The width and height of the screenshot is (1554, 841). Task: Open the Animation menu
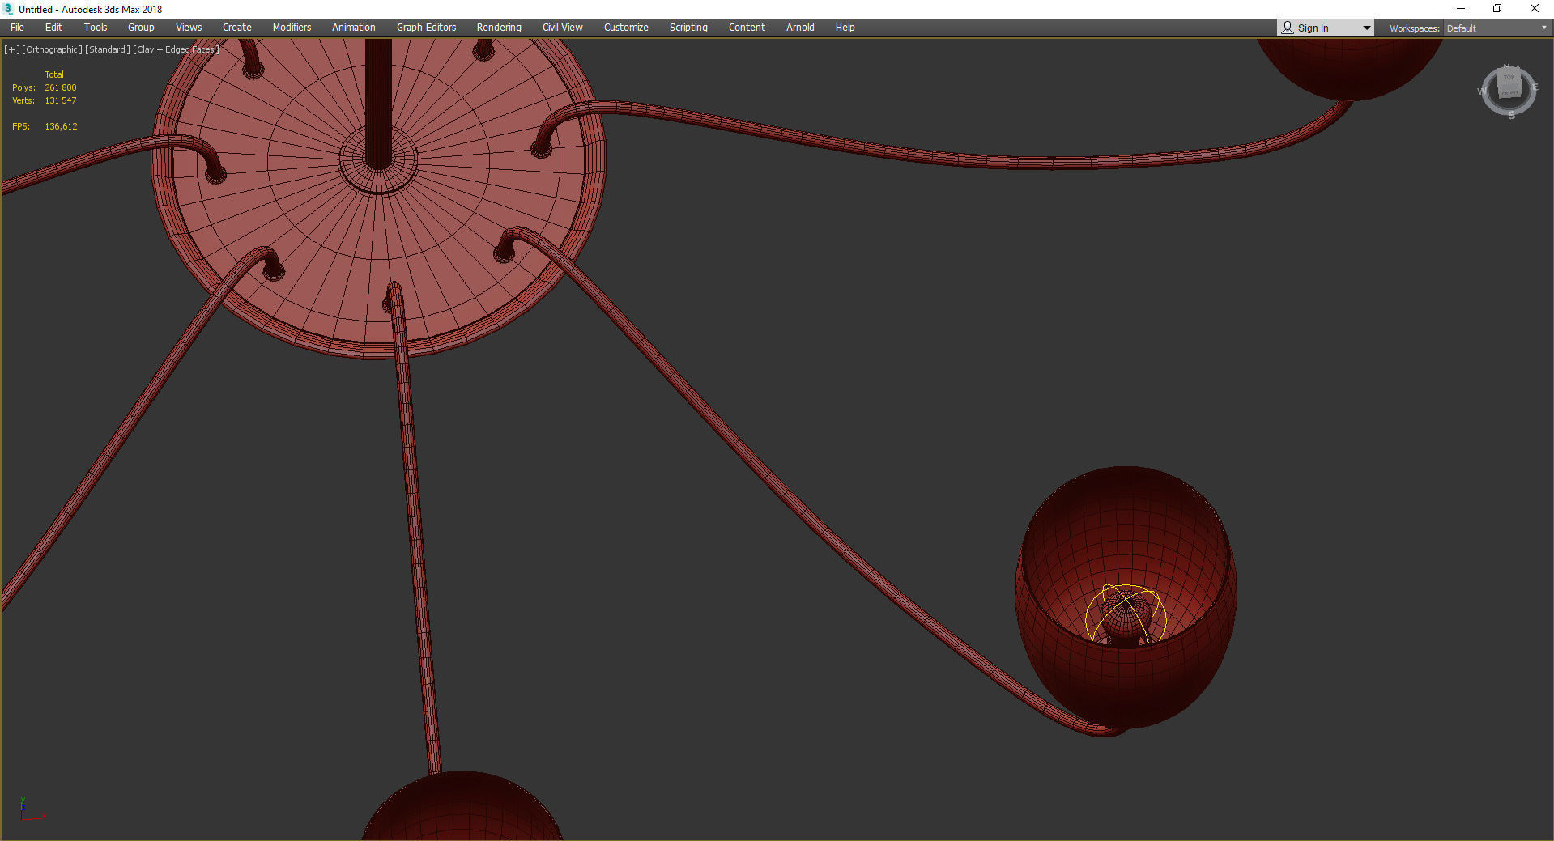(x=354, y=28)
